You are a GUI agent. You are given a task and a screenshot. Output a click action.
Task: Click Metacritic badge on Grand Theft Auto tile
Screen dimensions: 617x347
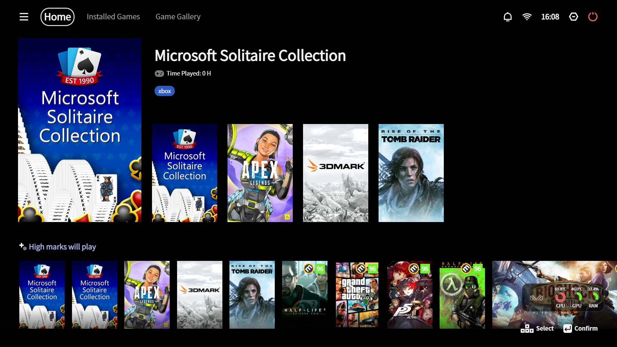coord(361,268)
